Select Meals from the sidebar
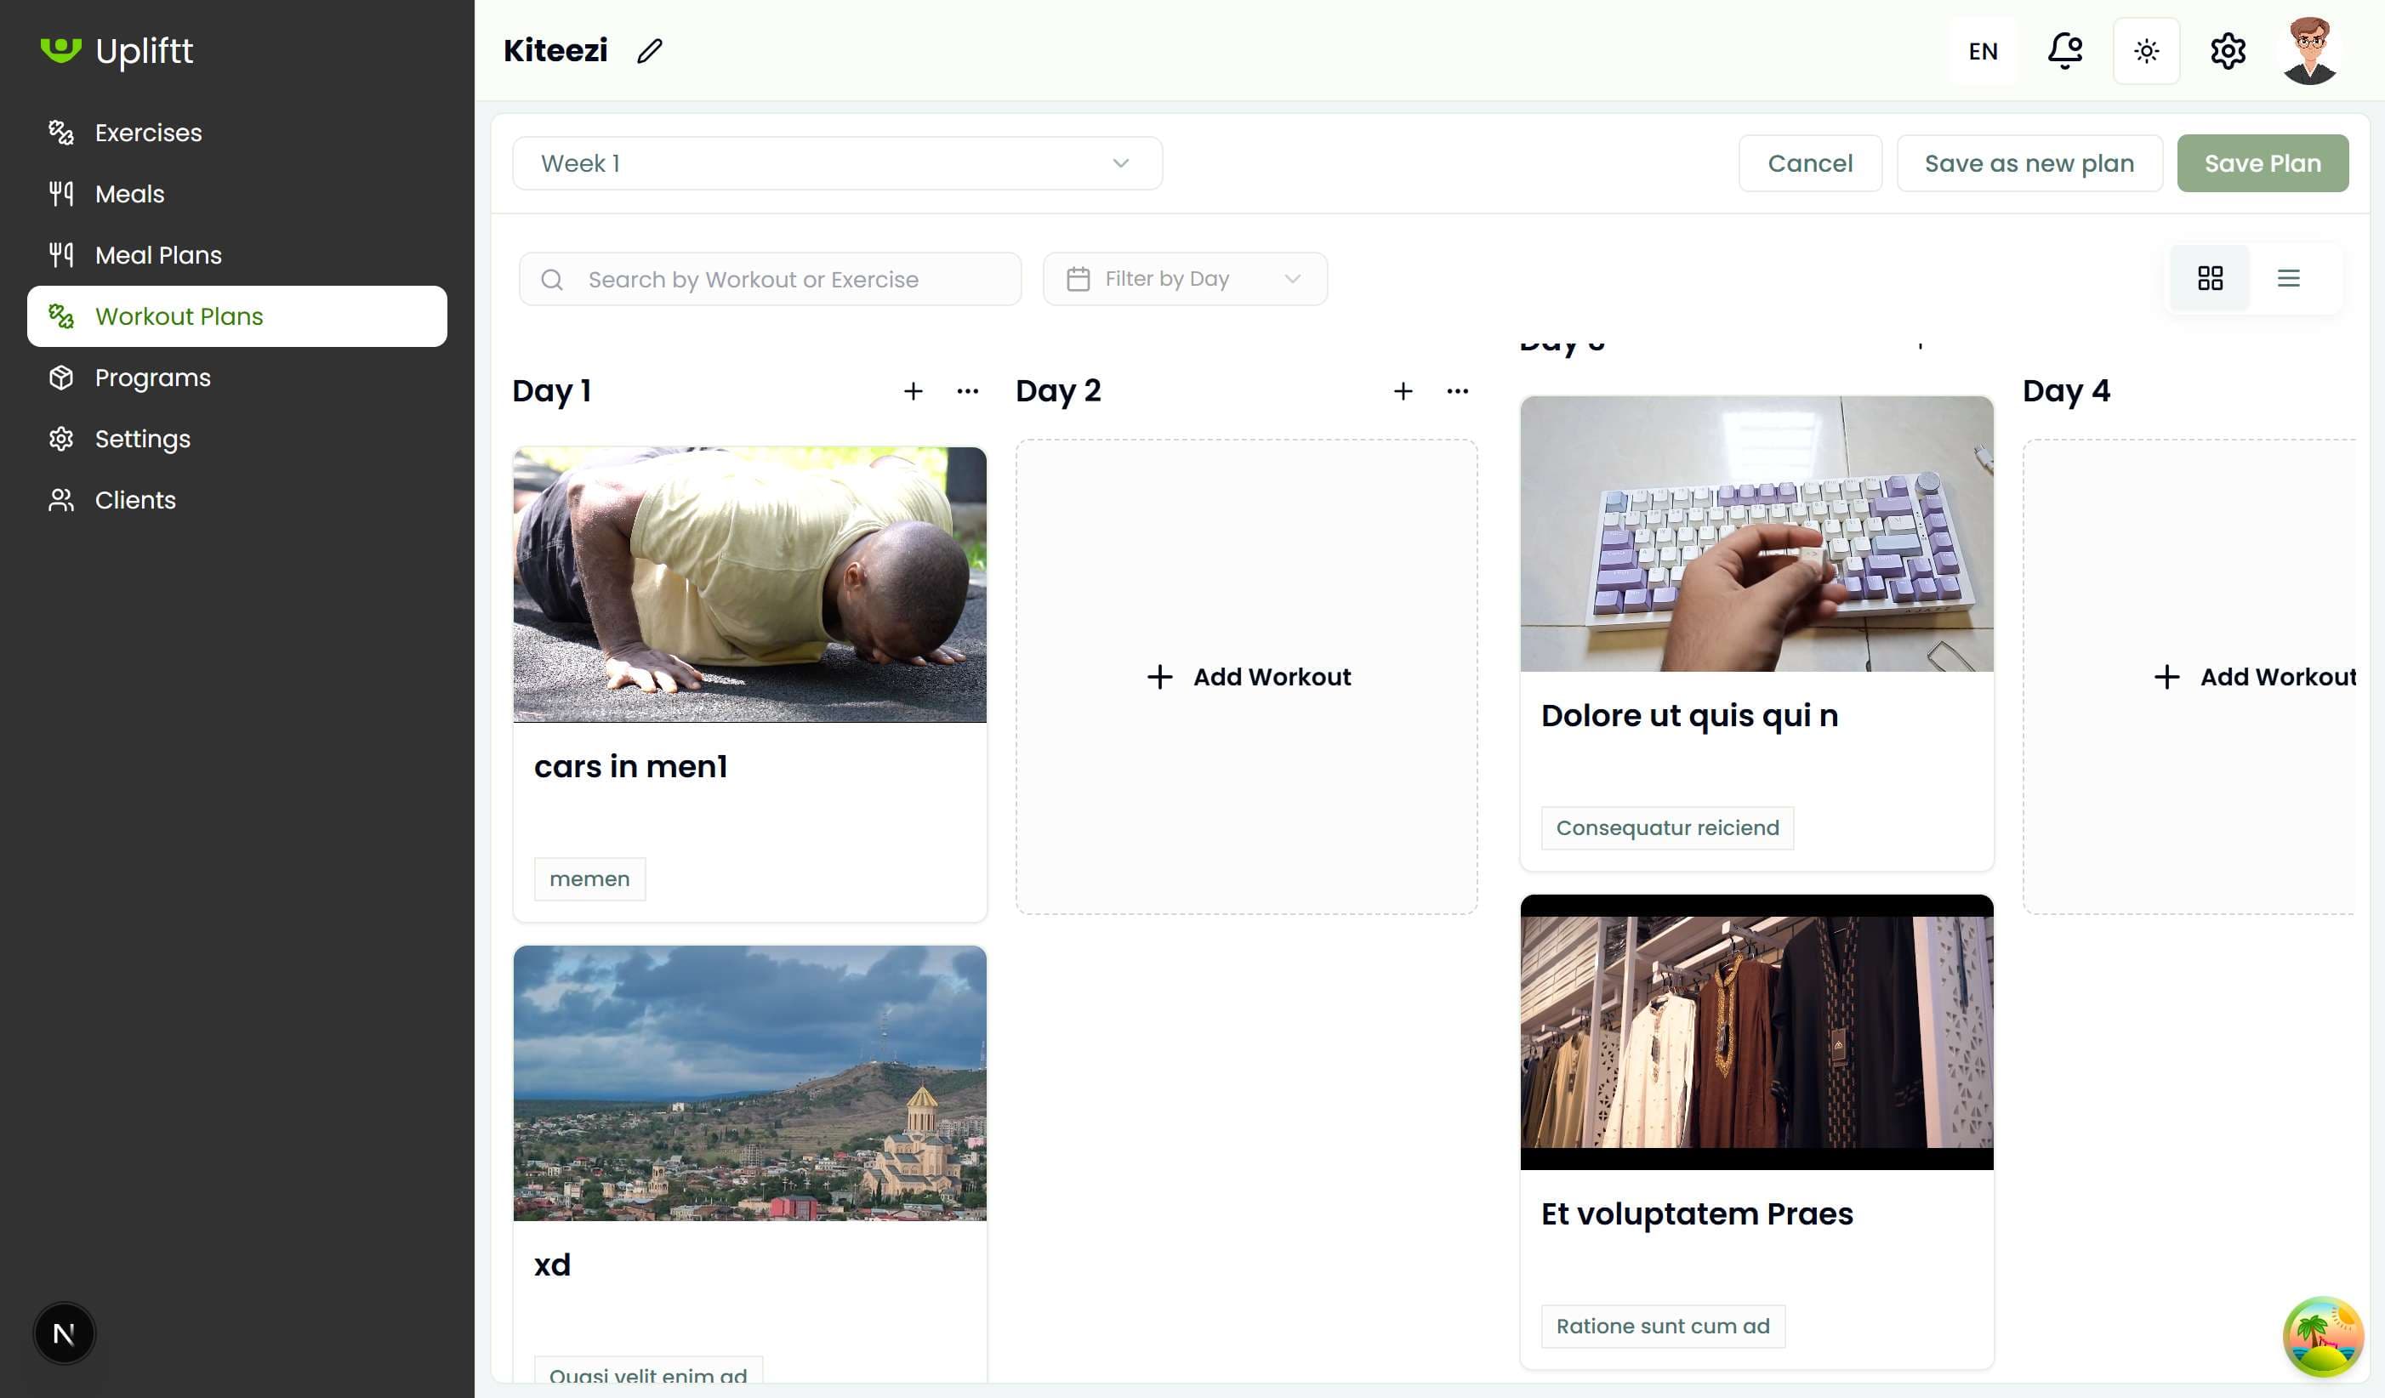 pyautogui.click(x=128, y=193)
